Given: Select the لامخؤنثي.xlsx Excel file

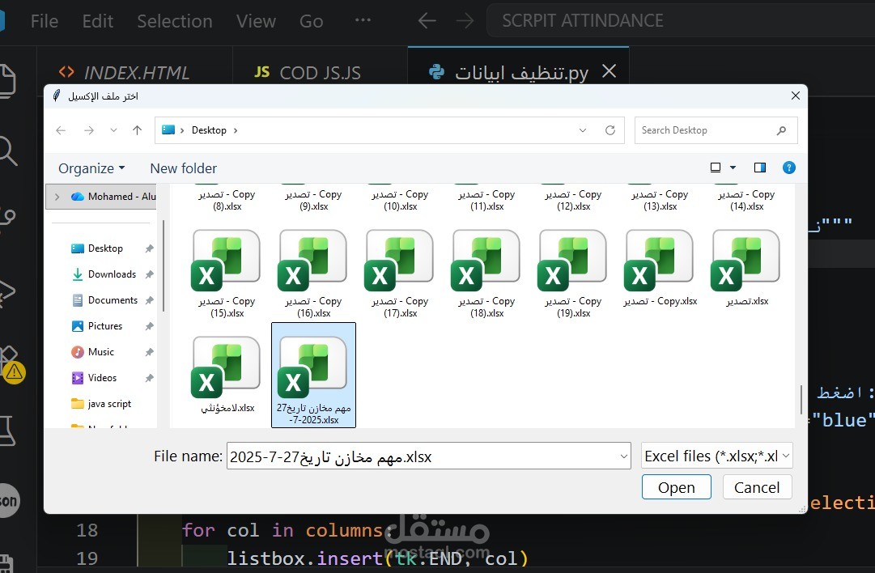Looking at the screenshot, I should click(x=227, y=375).
